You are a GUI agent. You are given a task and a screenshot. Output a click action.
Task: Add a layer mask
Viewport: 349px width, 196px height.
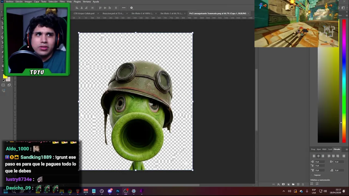point(283,184)
